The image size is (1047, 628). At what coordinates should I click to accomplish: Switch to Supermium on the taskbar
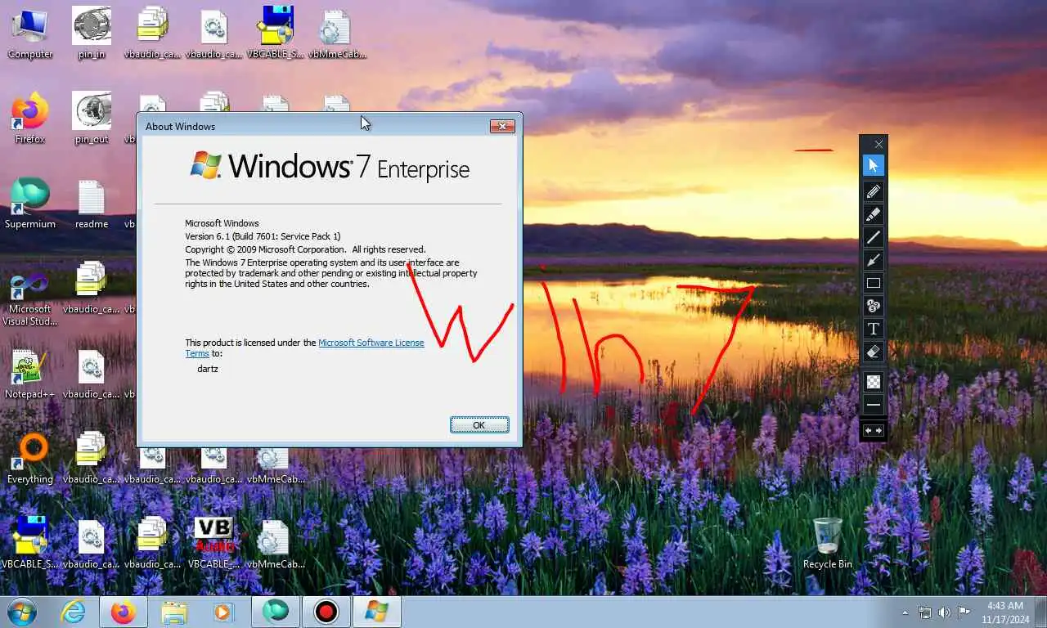276,612
